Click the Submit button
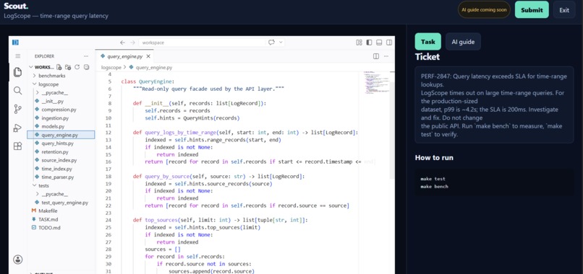 pyautogui.click(x=532, y=9)
